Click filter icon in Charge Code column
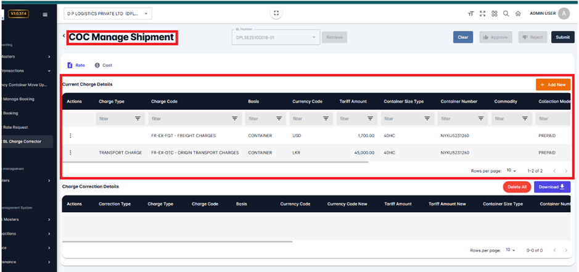 pos(235,118)
